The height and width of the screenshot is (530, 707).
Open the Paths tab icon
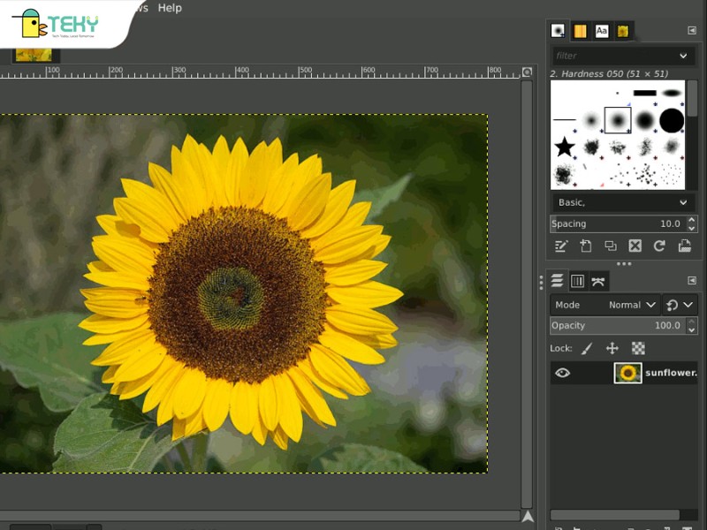point(599,282)
